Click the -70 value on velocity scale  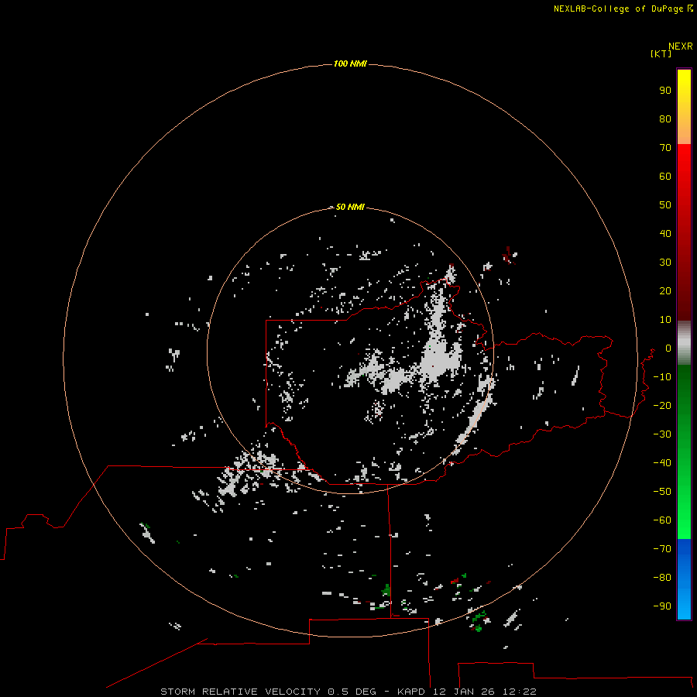pos(662,549)
